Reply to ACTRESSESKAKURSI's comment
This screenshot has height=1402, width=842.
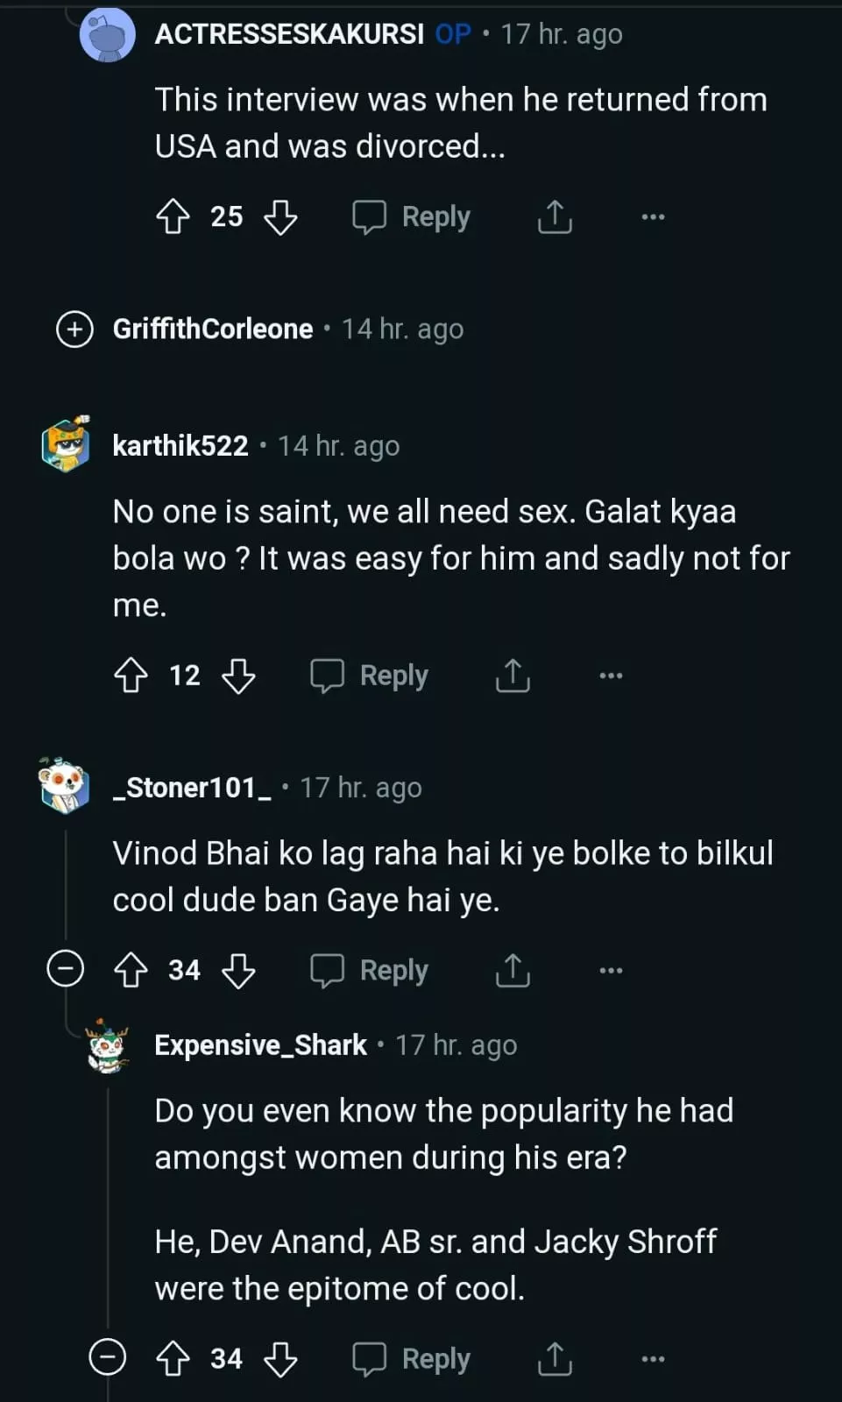point(412,216)
